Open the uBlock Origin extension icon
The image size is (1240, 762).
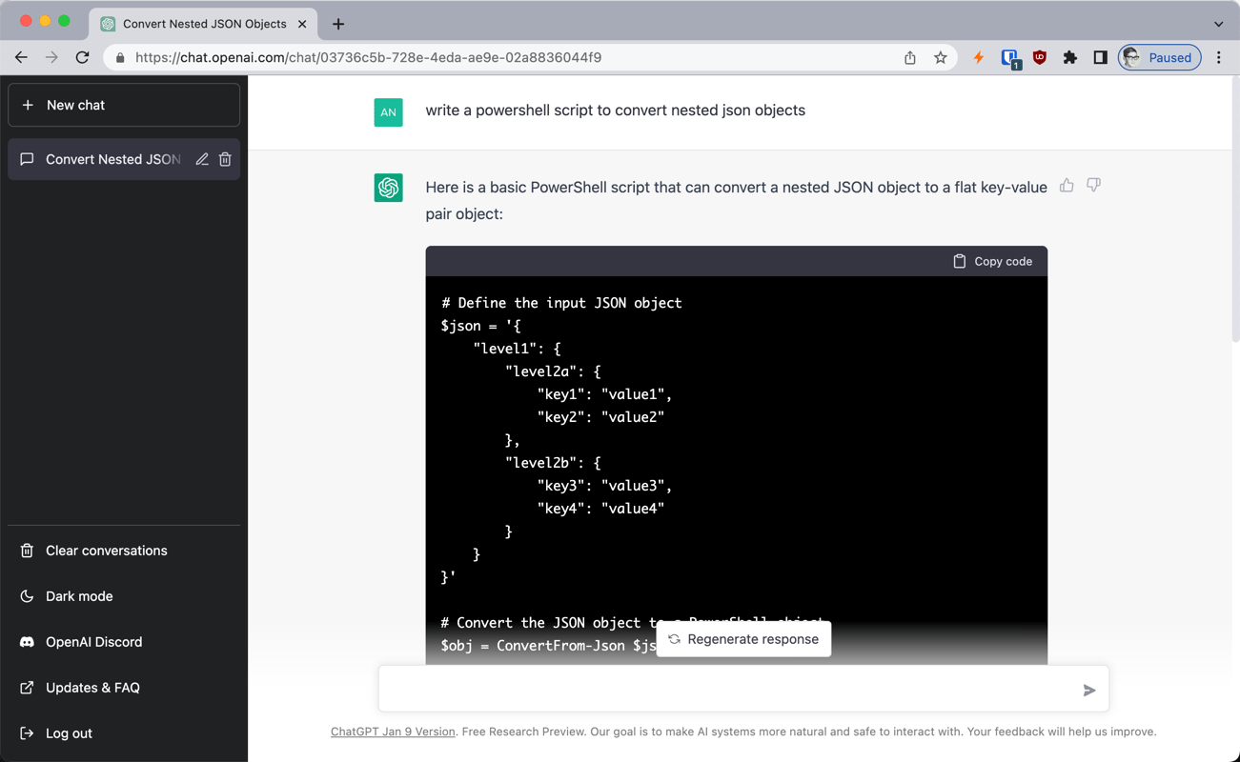1039,57
